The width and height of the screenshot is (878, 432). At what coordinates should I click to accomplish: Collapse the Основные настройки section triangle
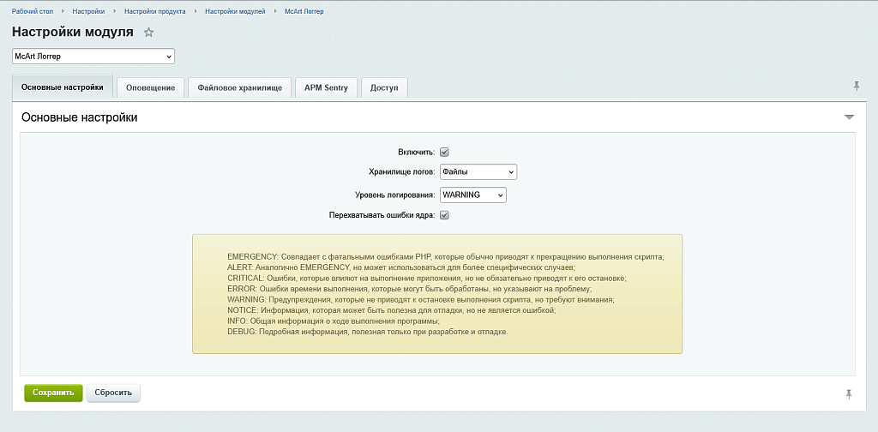849,117
